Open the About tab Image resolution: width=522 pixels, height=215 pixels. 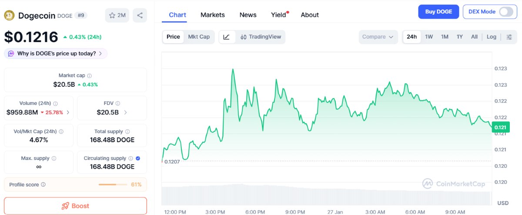tap(310, 15)
